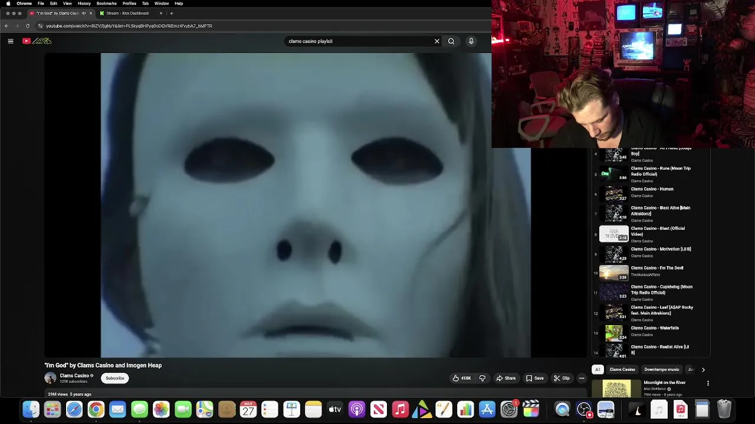This screenshot has height=424, width=755.
Task: Go to the YouTube home logo
Action: point(37,41)
